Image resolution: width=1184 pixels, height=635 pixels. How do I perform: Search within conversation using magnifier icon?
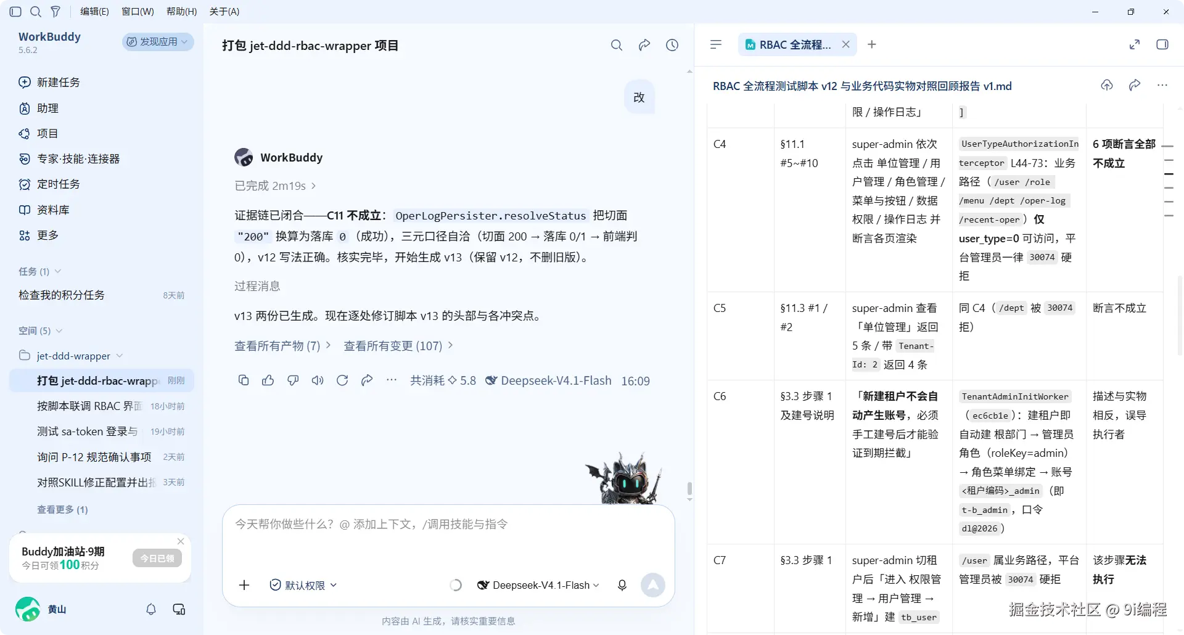[x=617, y=45]
